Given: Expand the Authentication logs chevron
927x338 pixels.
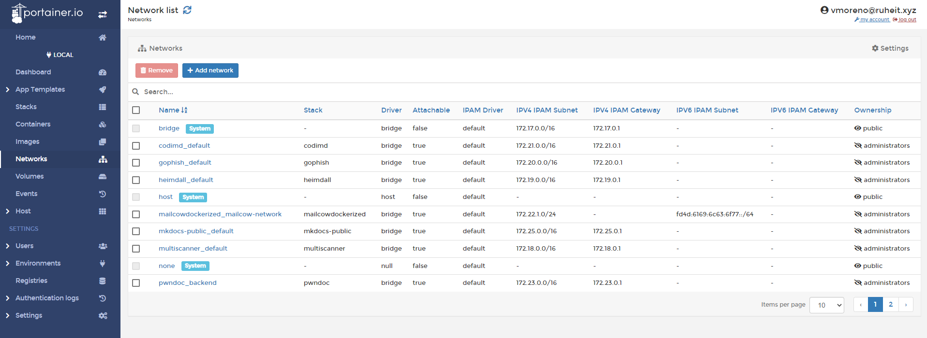Looking at the screenshot, I should pos(8,298).
